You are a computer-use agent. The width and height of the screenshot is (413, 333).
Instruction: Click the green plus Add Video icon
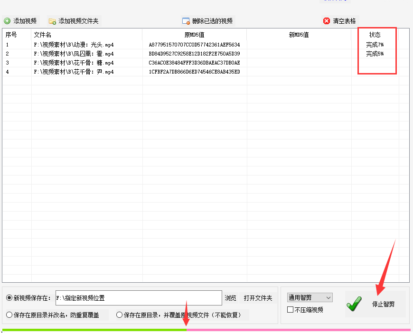point(7,21)
